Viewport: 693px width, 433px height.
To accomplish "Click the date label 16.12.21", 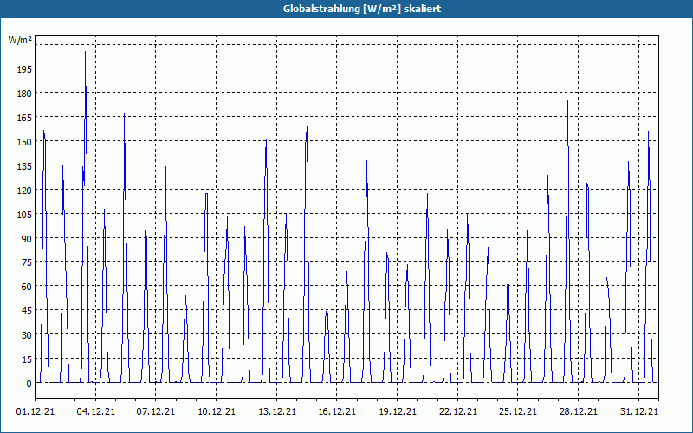I will (x=337, y=411).
